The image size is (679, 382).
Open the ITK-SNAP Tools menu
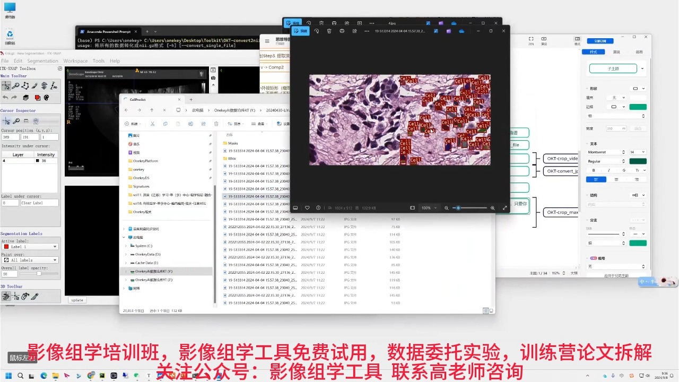click(99, 61)
